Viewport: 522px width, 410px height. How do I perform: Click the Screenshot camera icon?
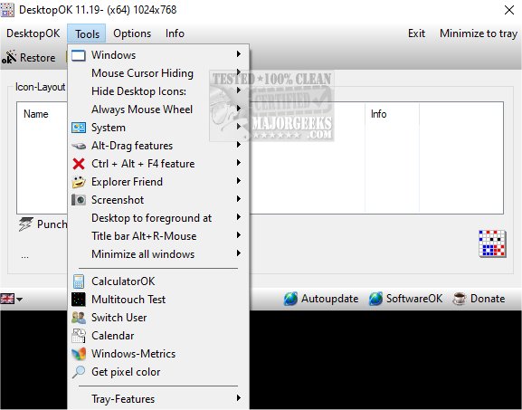coord(79,200)
